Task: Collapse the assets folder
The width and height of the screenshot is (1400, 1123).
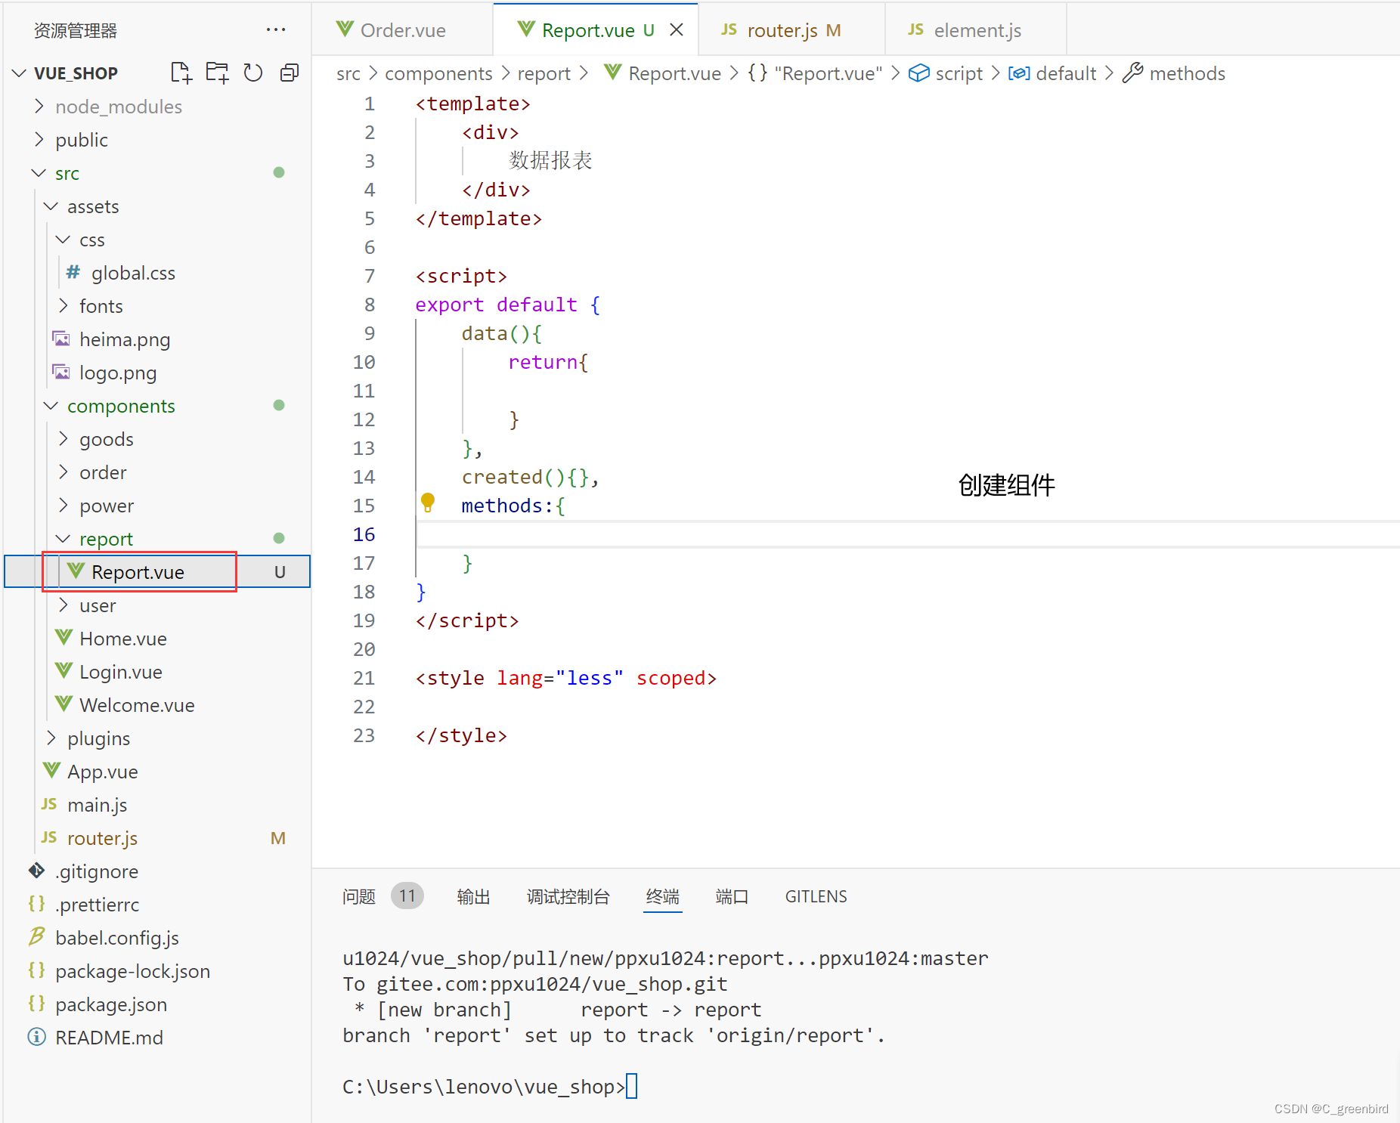Action: 51,206
